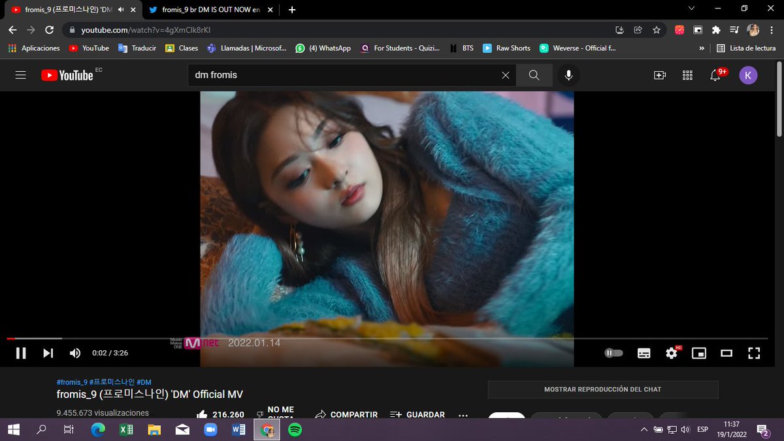The image size is (784, 441).
Task: Reload the page
Action: click(x=49, y=30)
